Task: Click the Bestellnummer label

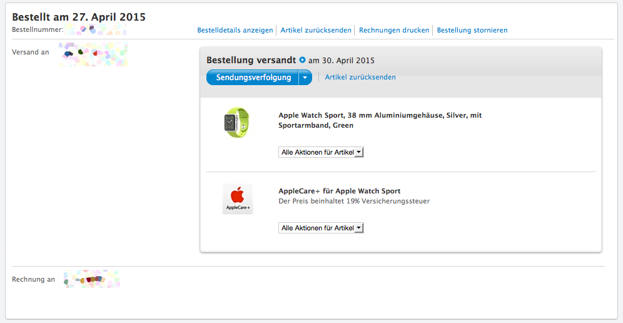Action: pyautogui.click(x=38, y=29)
